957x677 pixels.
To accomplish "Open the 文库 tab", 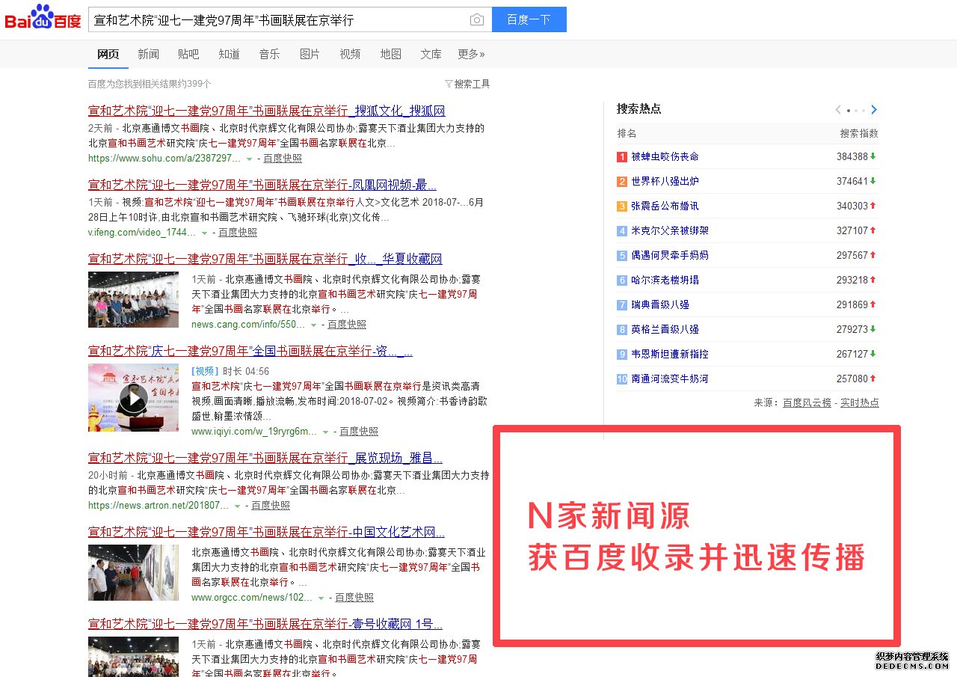I will (431, 54).
